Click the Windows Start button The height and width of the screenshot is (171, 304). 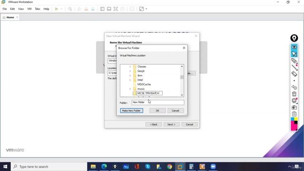[x=5, y=167]
